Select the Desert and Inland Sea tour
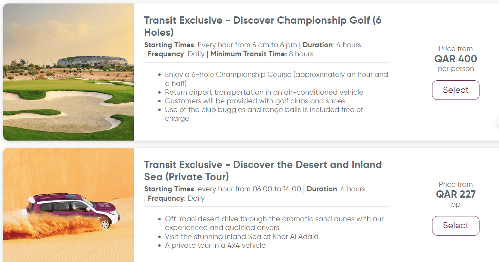The image size is (499, 262). [x=455, y=225]
